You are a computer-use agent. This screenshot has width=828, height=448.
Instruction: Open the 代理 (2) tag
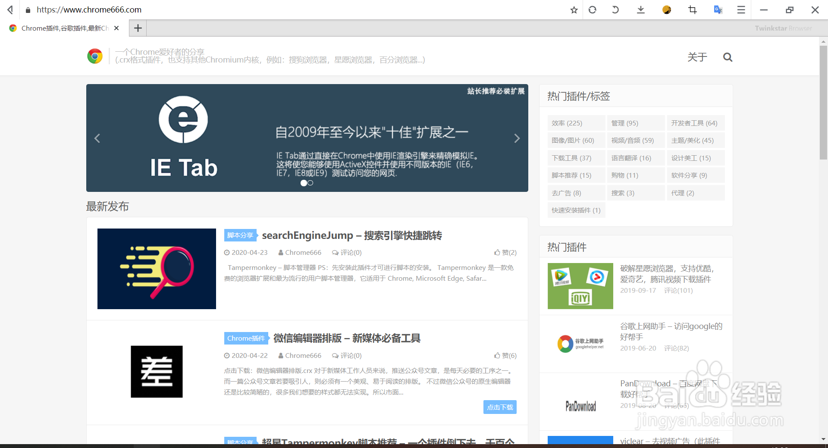[x=696, y=193]
